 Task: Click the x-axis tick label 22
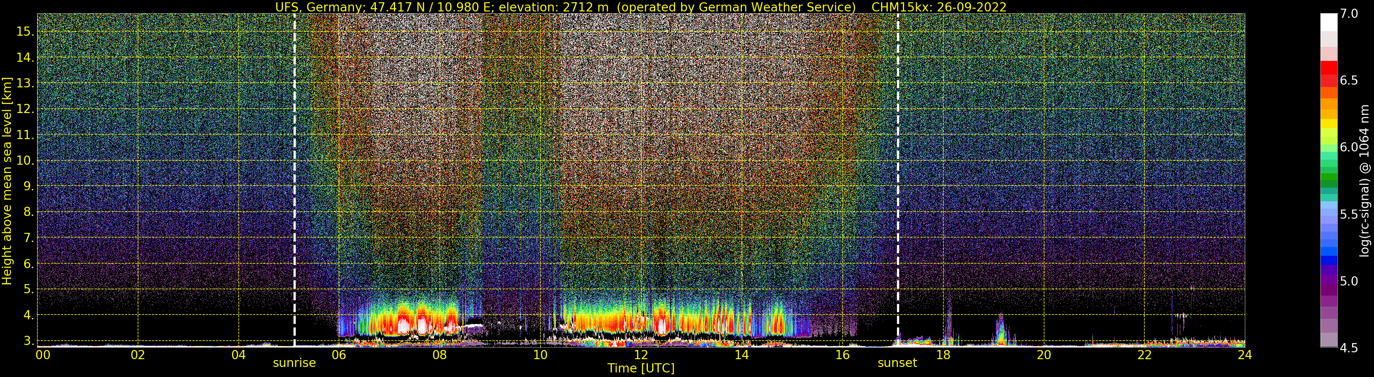(1145, 355)
